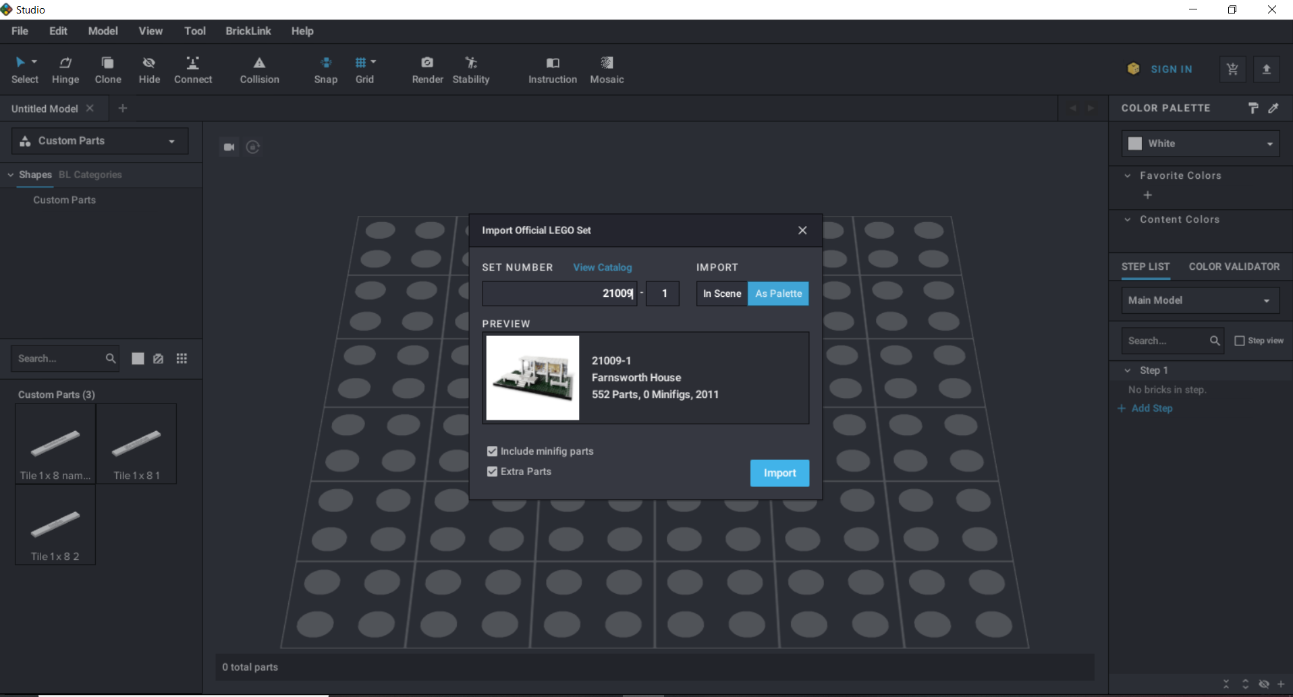Collapse the Favorite Colors section
Screen dimensions: 1293x697
[1128, 175]
